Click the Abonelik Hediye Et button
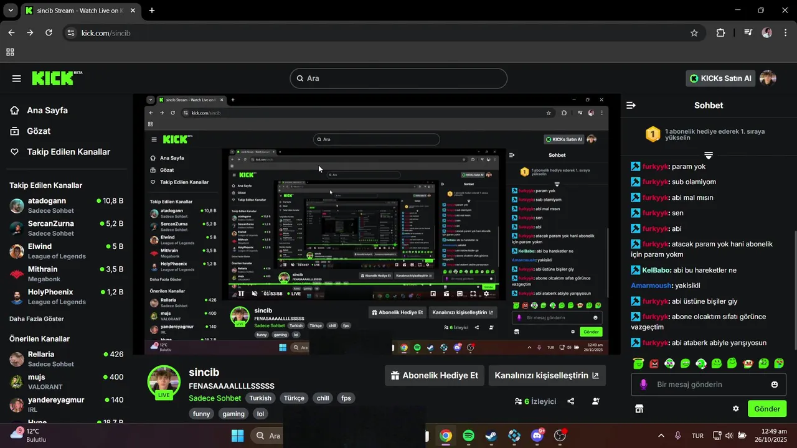Viewport: 797px width, 448px height. tap(435, 375)
